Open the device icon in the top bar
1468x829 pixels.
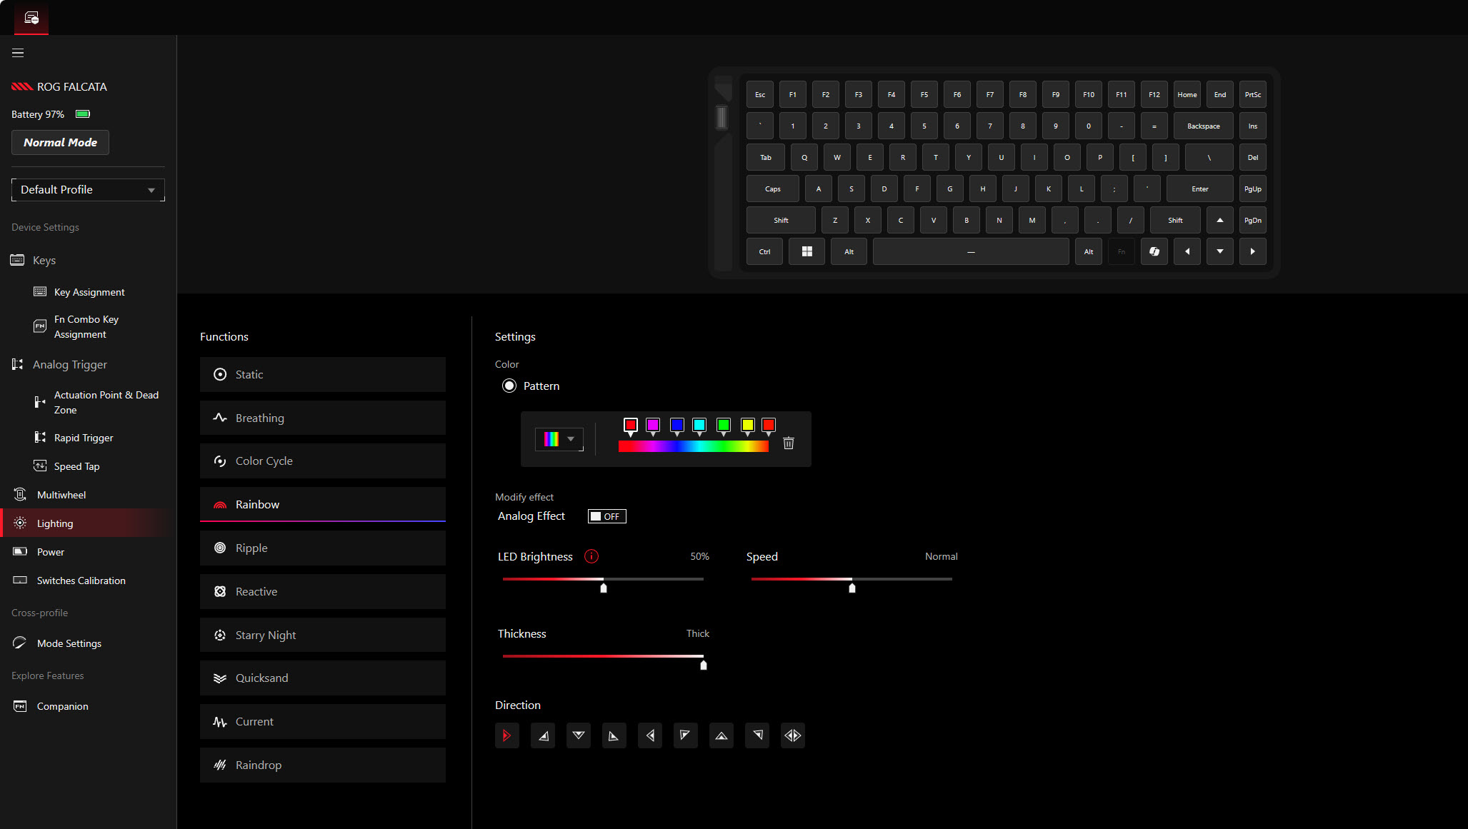click(31, 18)
